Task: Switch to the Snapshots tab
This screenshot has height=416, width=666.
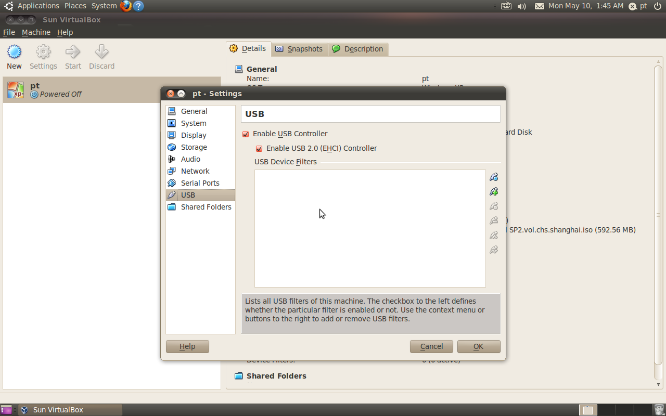Action: click(x=299, y=49)
